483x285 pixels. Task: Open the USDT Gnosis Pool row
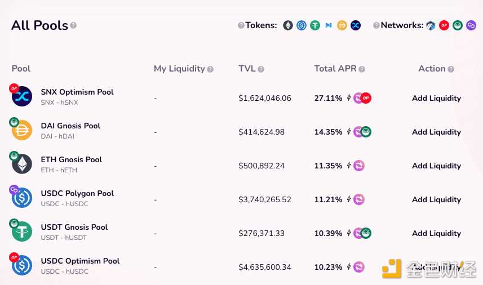(x=74, y=228)
